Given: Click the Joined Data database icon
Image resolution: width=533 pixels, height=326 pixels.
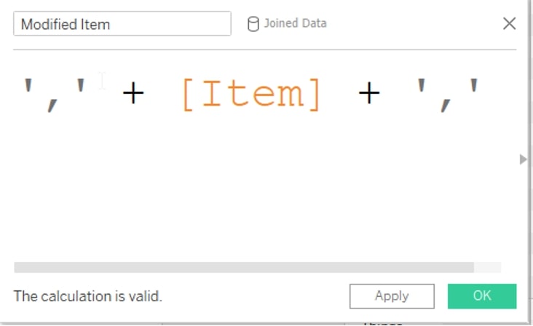Looking at the screenshot, I should click(x=253, y=24).
